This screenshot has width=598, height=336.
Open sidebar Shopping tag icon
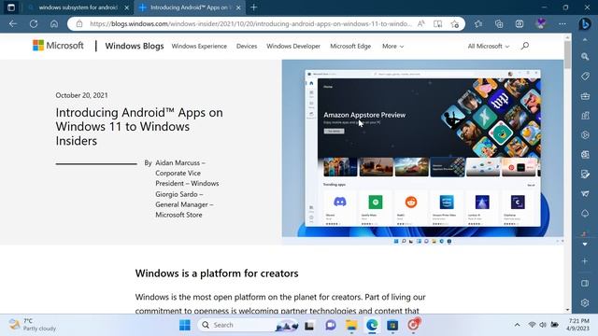coord(585,76)
